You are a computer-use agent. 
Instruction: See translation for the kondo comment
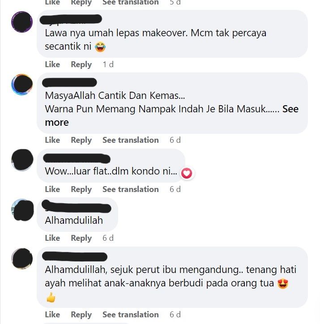(131, 189)
